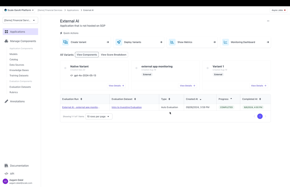Click the Create Variant icon
The image size is (290, 187).
66,42
